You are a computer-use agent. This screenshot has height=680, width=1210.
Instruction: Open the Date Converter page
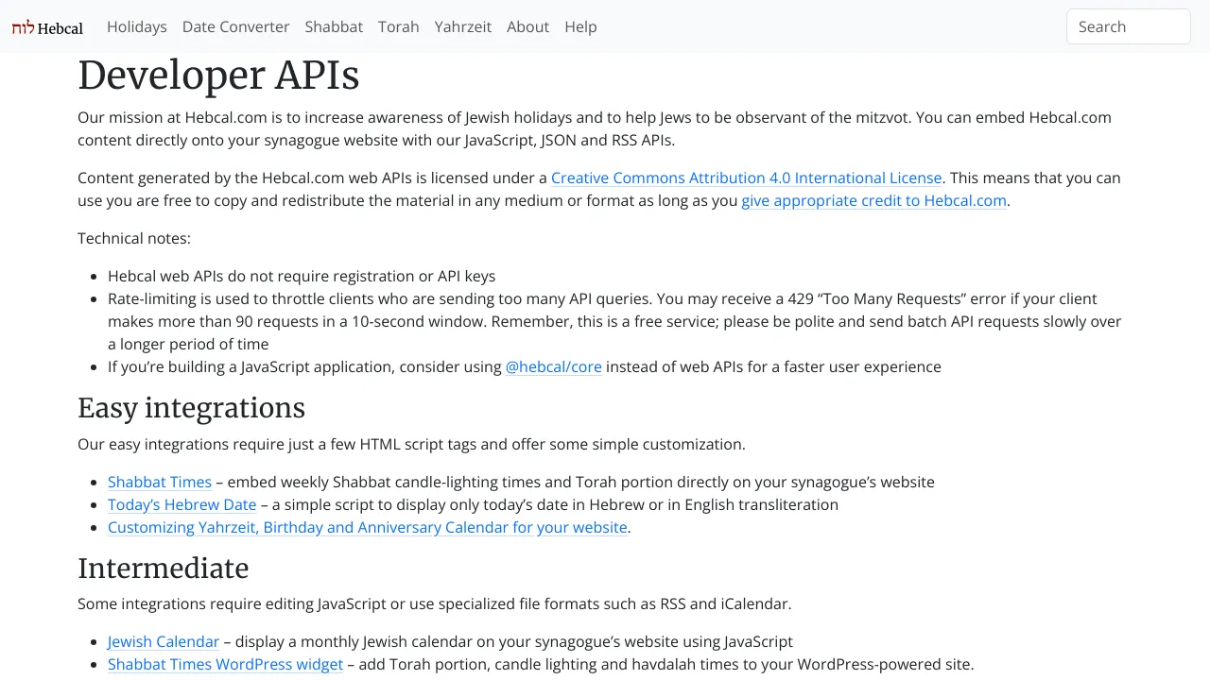(x=236, y=26)
